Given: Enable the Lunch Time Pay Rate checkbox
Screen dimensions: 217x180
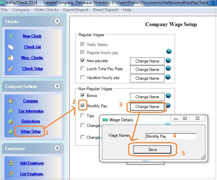Looking at the screenshot, I should (x=83, y=69).
